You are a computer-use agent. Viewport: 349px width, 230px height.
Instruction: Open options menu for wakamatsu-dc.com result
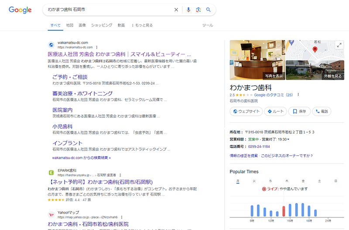coord(96,47)
